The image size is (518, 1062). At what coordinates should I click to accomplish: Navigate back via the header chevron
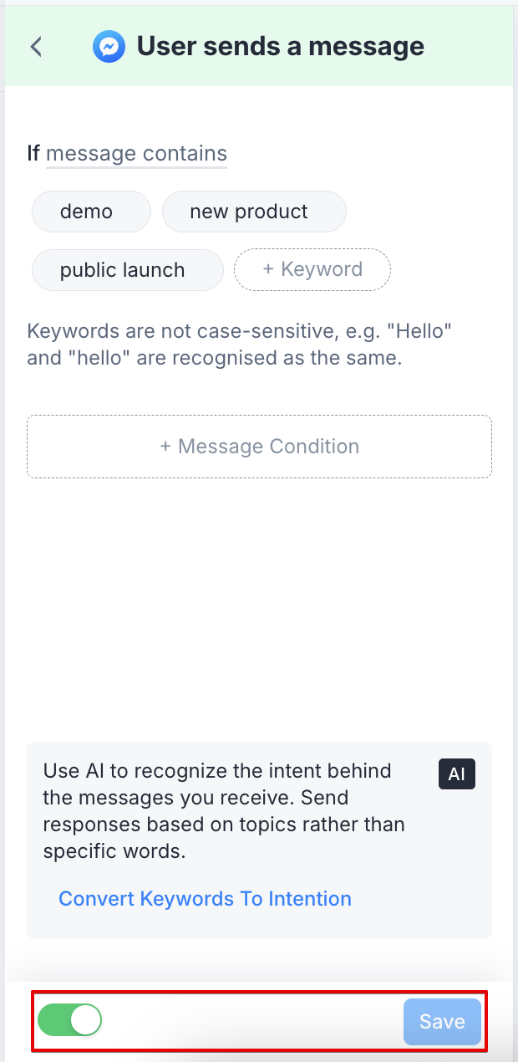35,47
